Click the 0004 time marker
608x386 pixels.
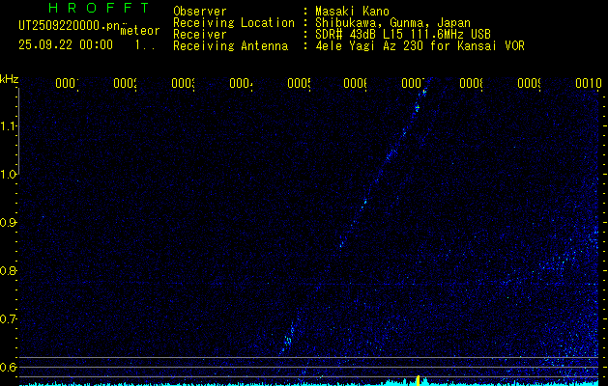pos(241,83)
